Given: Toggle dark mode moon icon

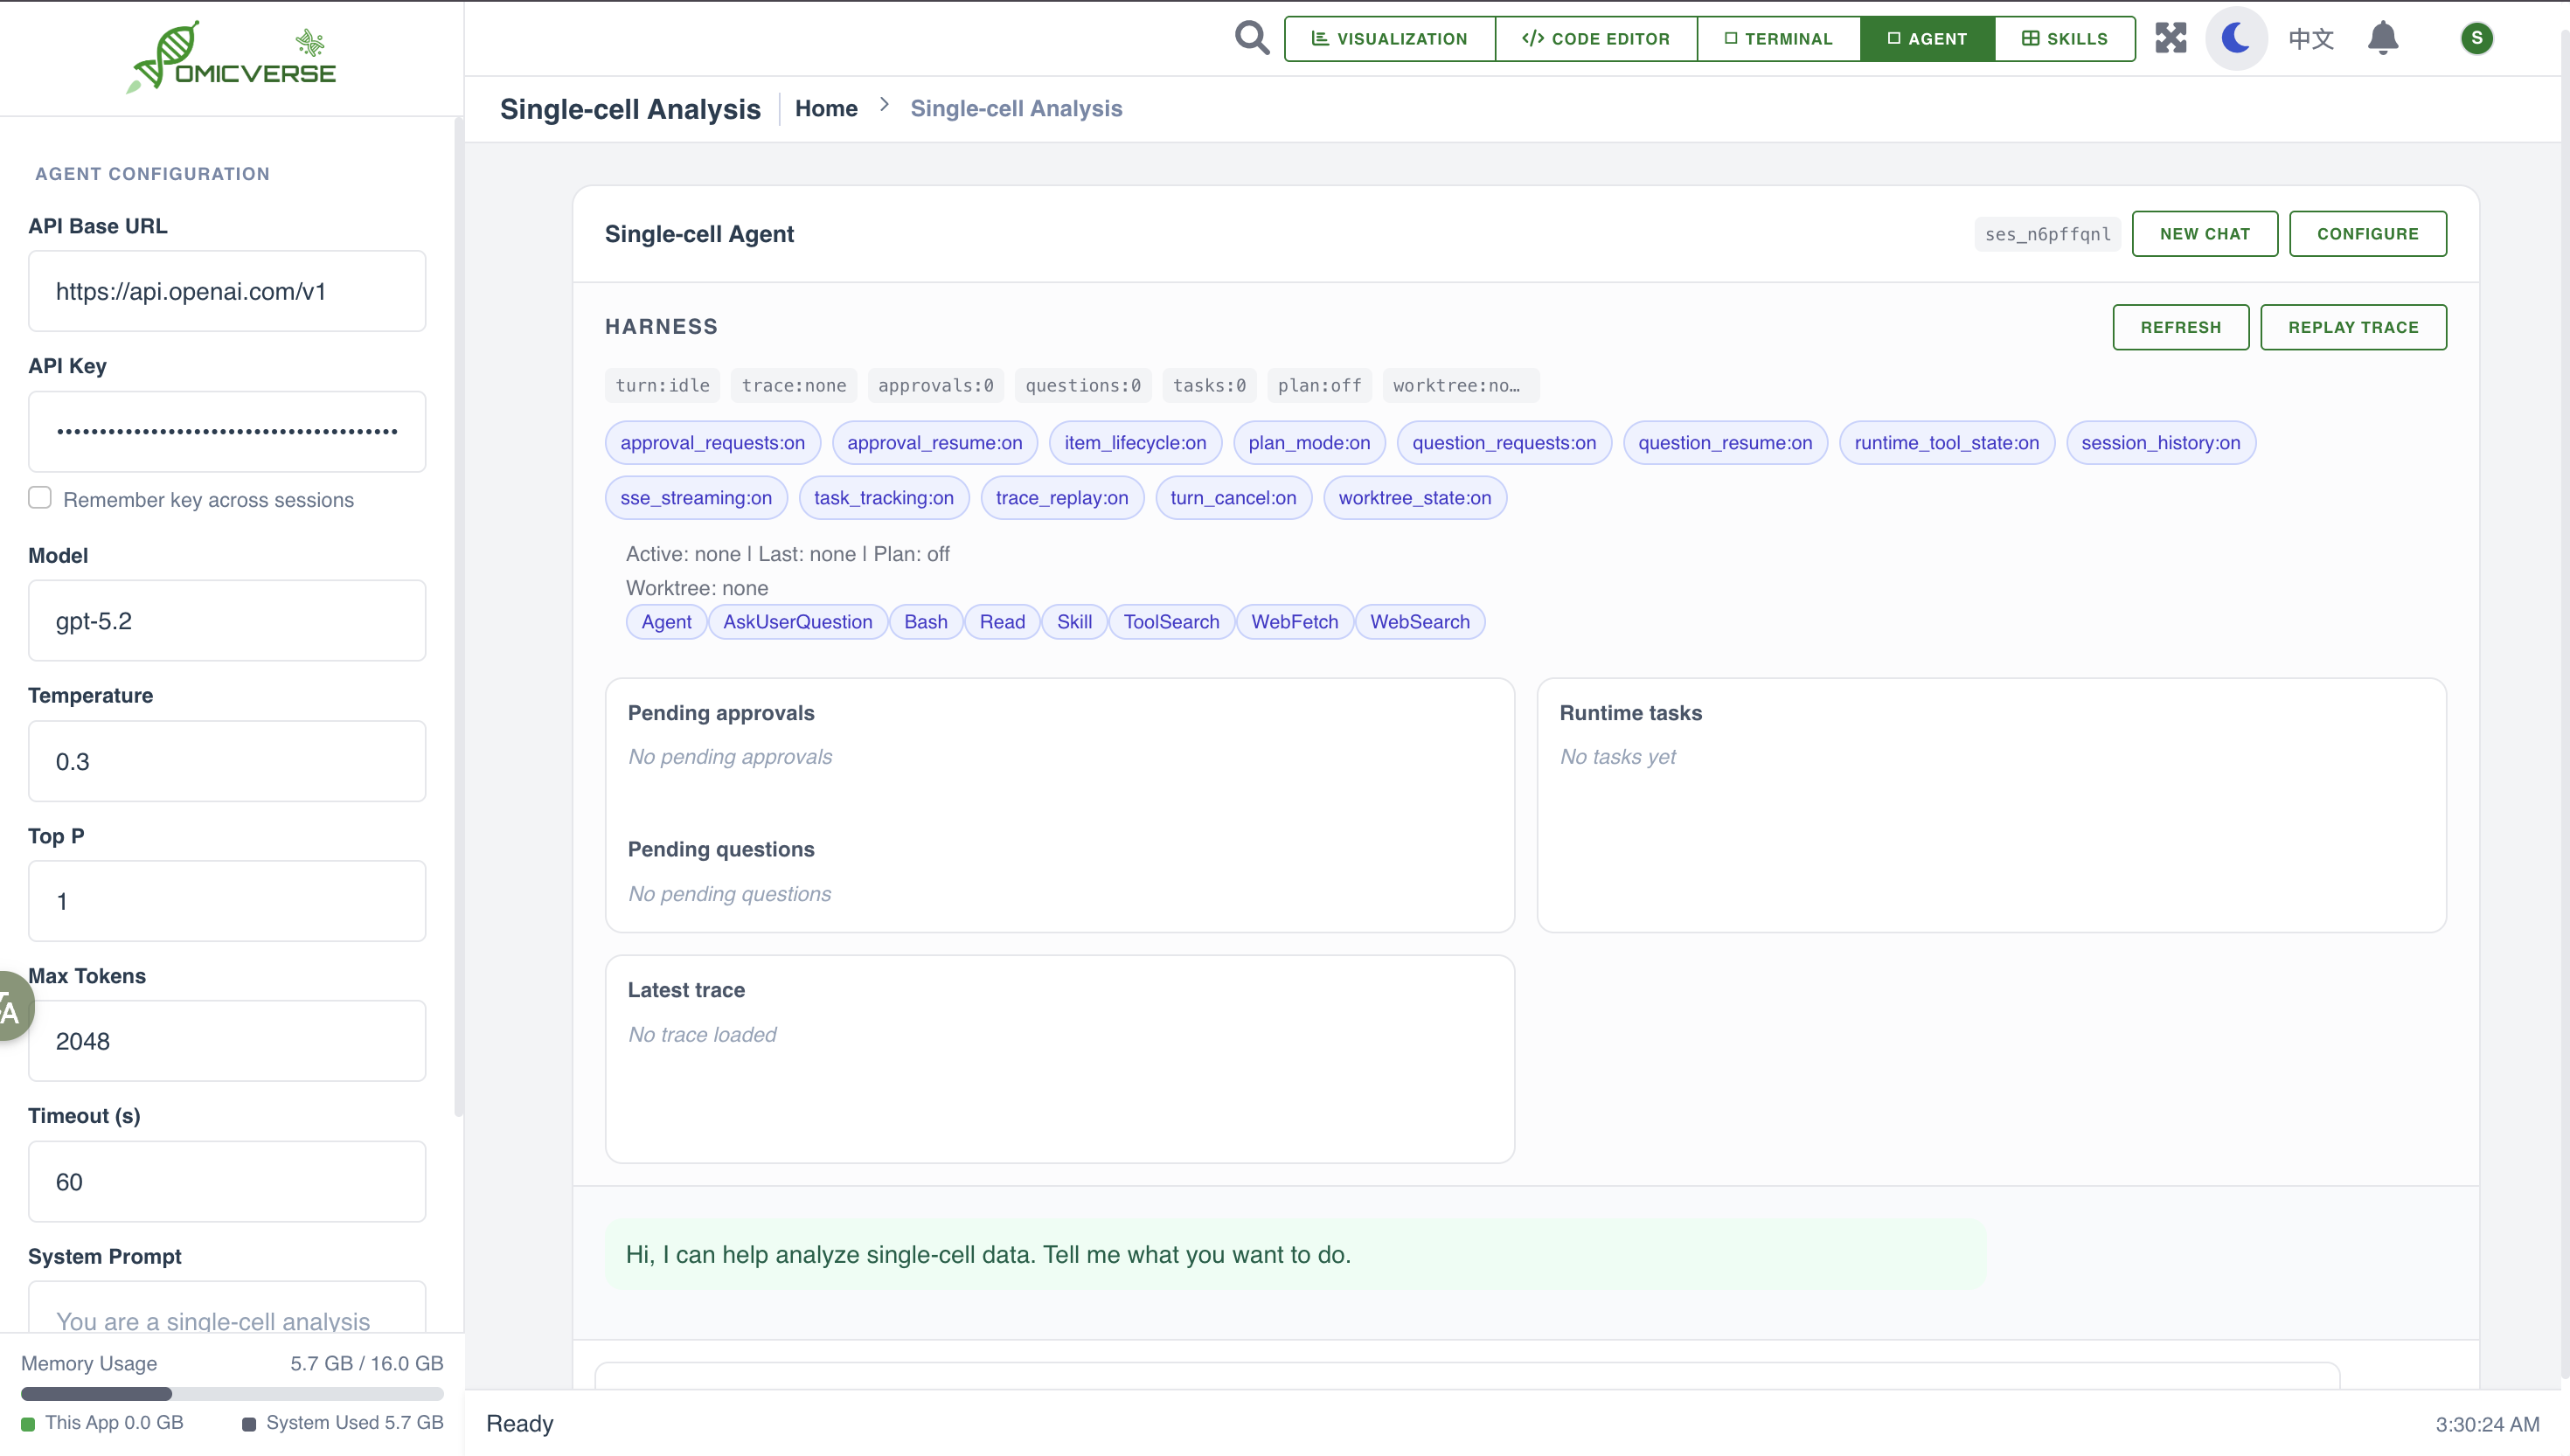Looking at the screenshot, I should tap(2236, 38).
